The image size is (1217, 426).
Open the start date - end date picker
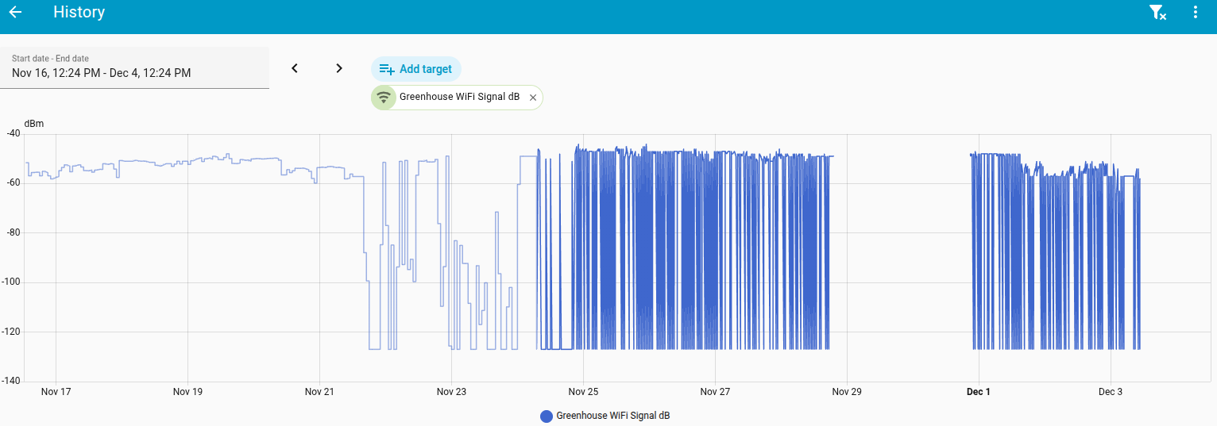pos(135,67)
